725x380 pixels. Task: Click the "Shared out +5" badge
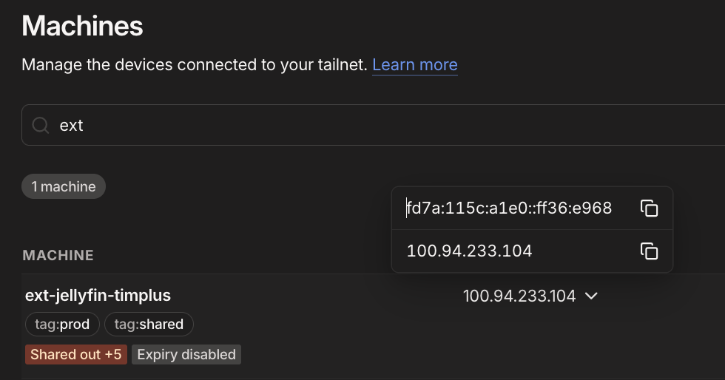click(x=75, y=355)
